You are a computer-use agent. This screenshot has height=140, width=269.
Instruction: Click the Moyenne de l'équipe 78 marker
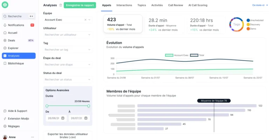click(x=214, y=101)
